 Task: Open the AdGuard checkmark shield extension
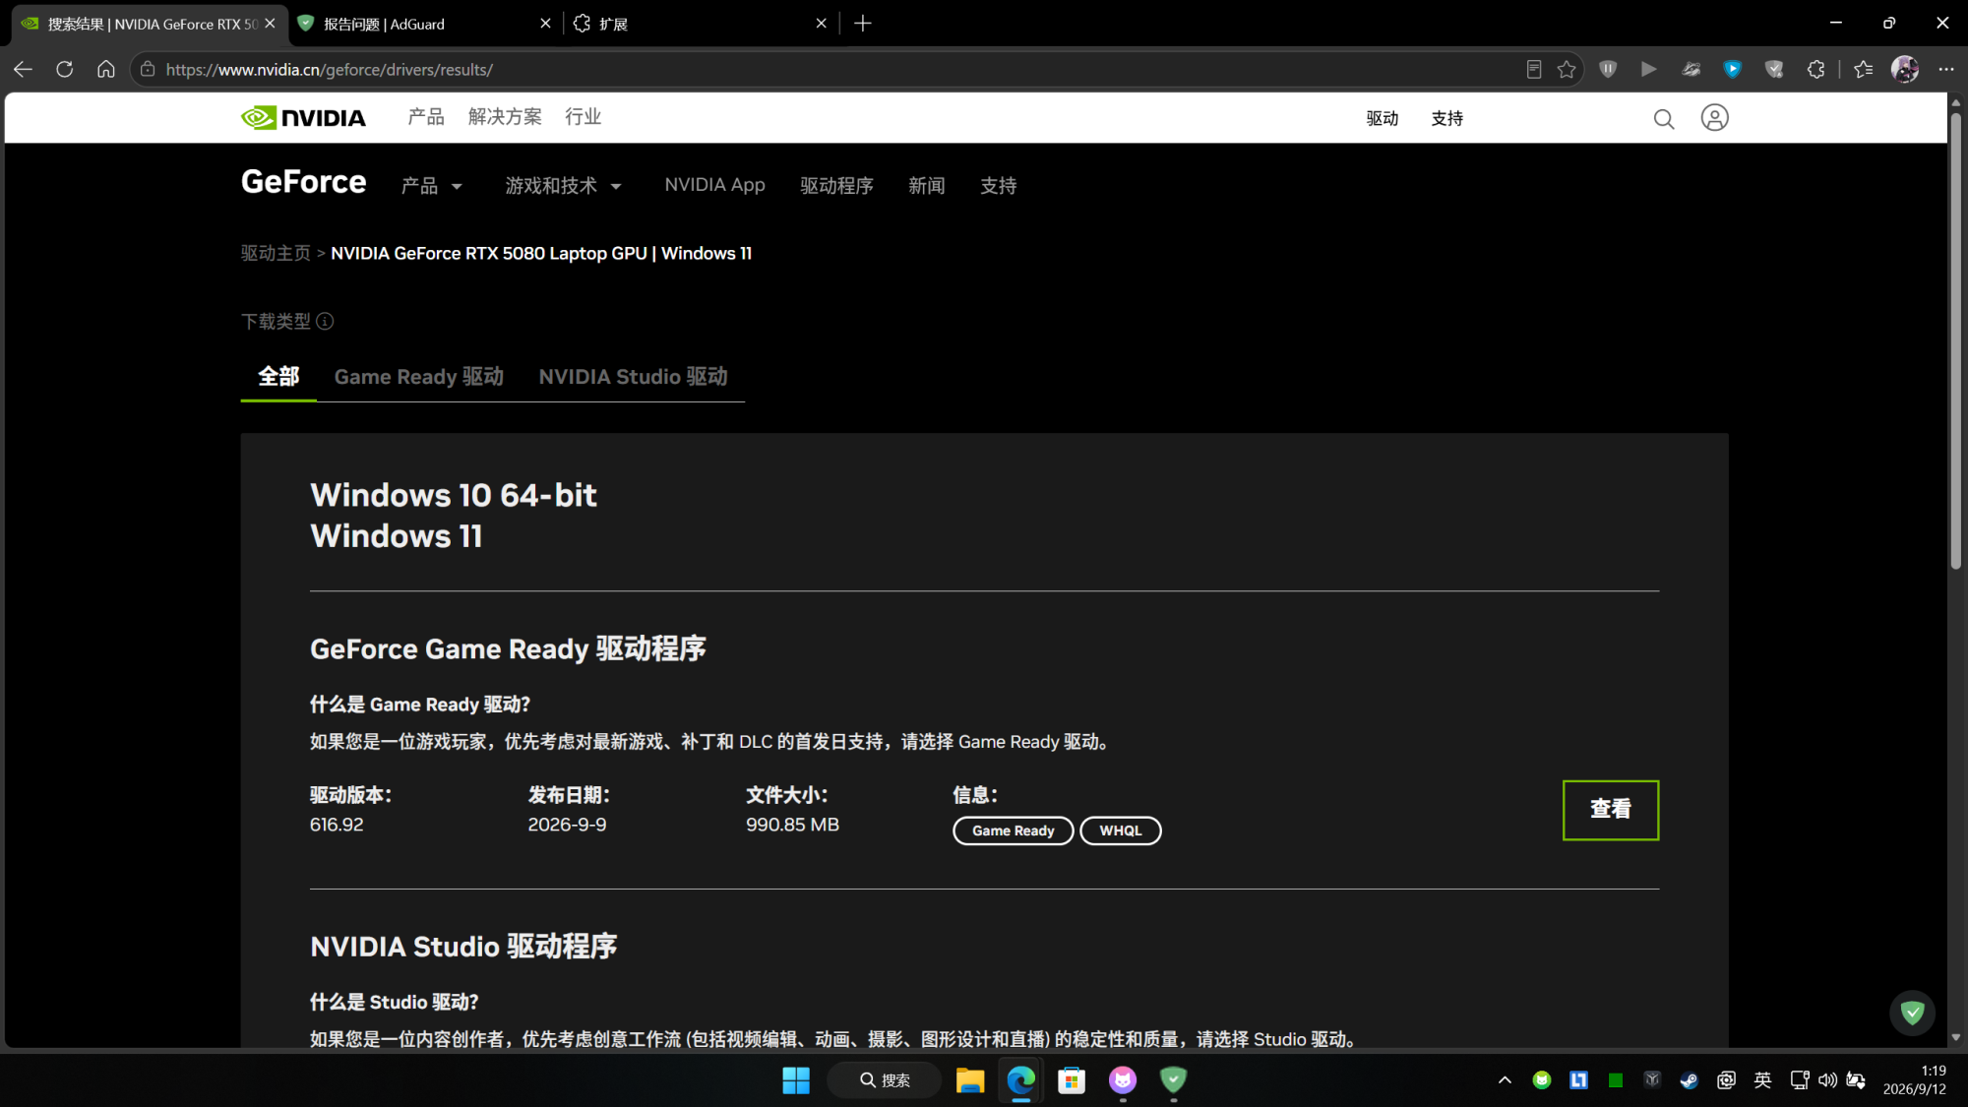[x=1774, y=69]
